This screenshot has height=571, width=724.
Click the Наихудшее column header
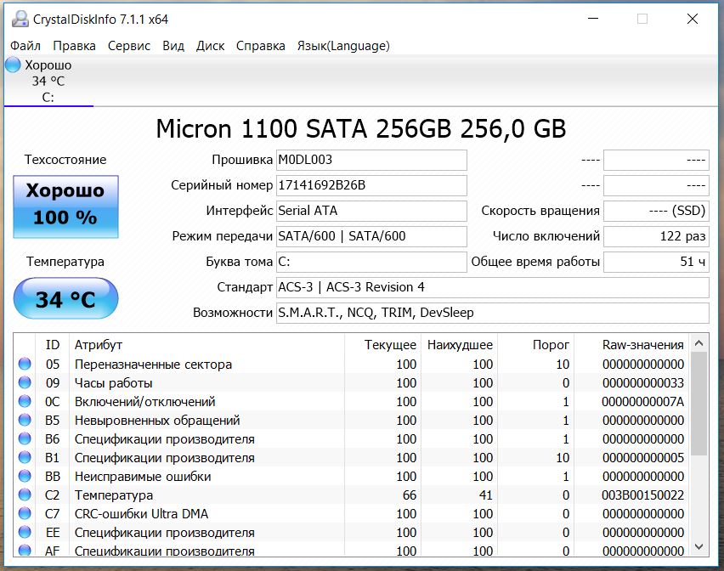pos(460,345)
